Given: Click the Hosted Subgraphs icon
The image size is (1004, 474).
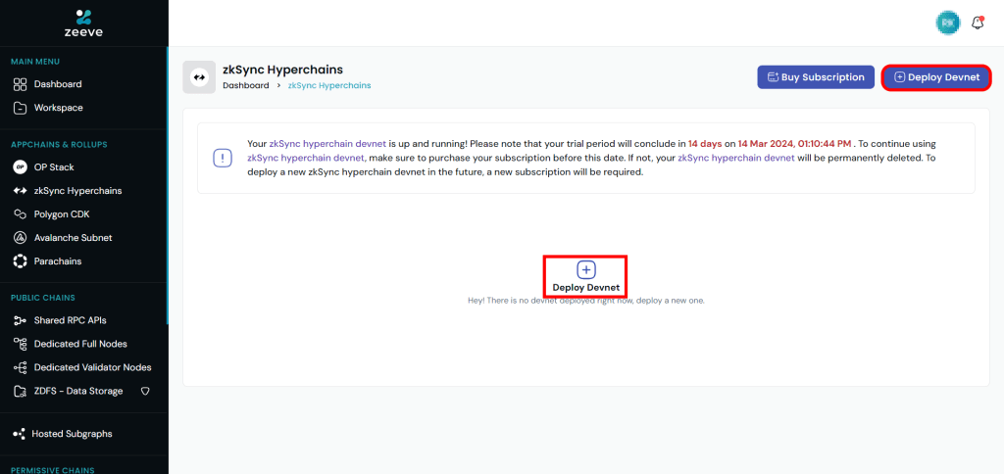Looking at the screenshot, I should pyautogui.click(x=19, y=434).
